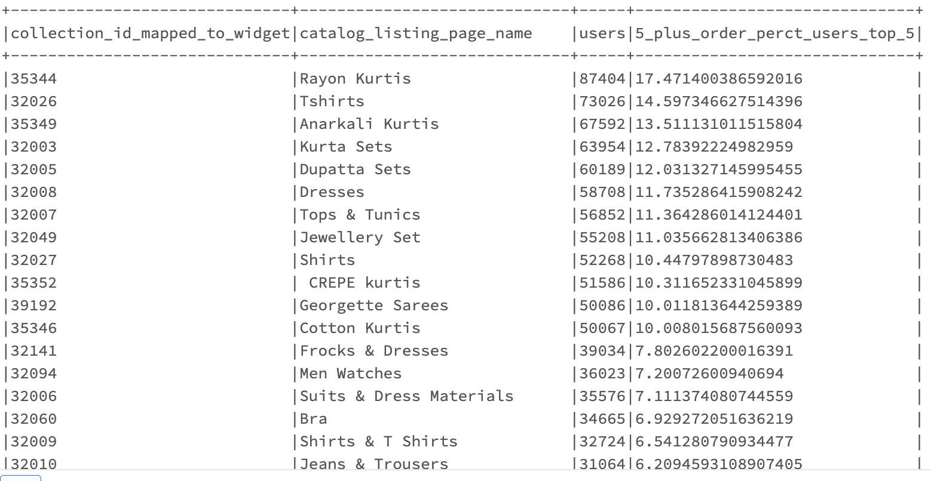931x481 pixels.
Task: Click the percentage value 10.008015687560093
Action: (x=718, y=328)
